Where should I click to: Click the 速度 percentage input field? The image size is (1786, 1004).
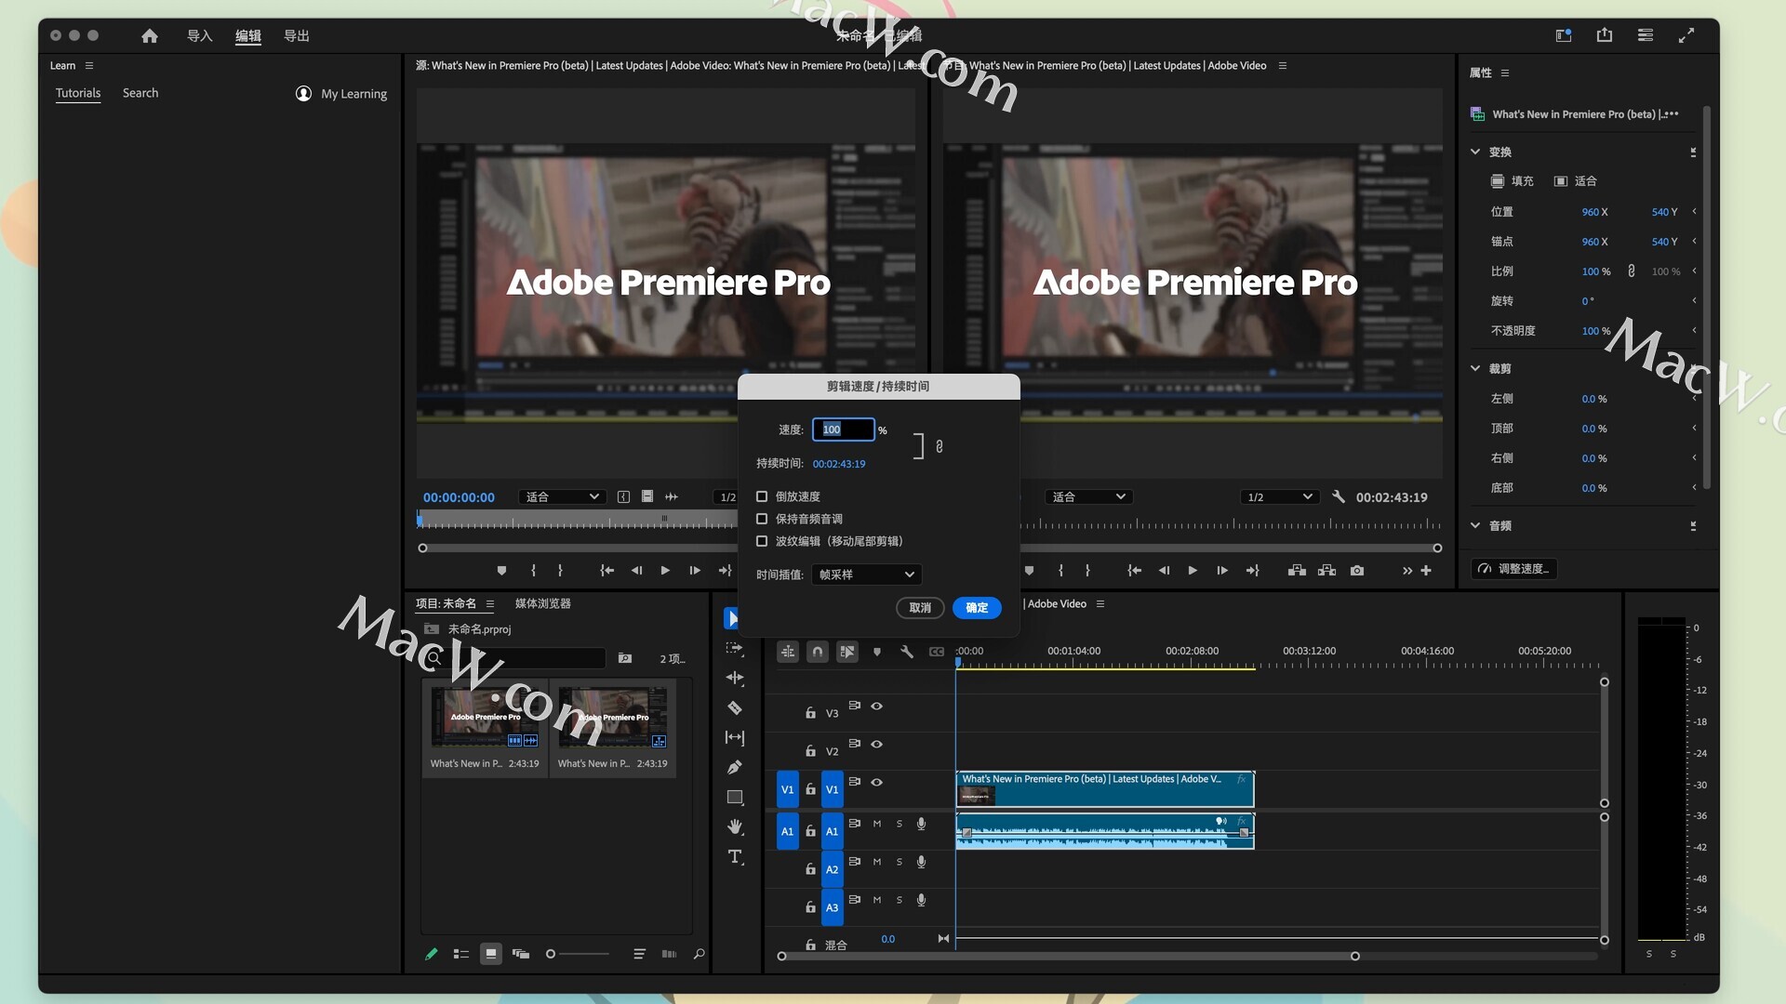point(843,429)
